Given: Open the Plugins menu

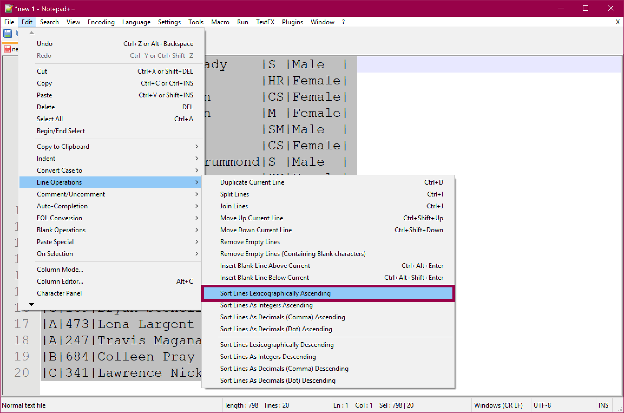Looking at the screenshot, I should tap(292, 22).
